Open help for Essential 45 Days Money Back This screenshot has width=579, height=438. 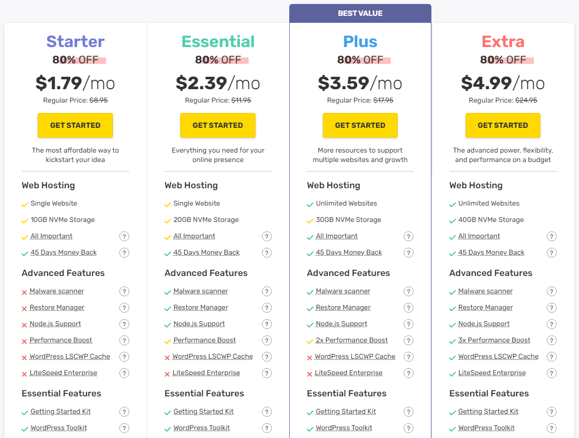click(266, 253)
